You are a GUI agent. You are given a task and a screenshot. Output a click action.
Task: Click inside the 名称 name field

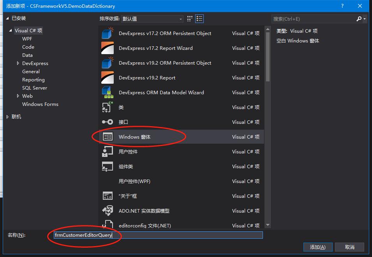click(156, 235)
